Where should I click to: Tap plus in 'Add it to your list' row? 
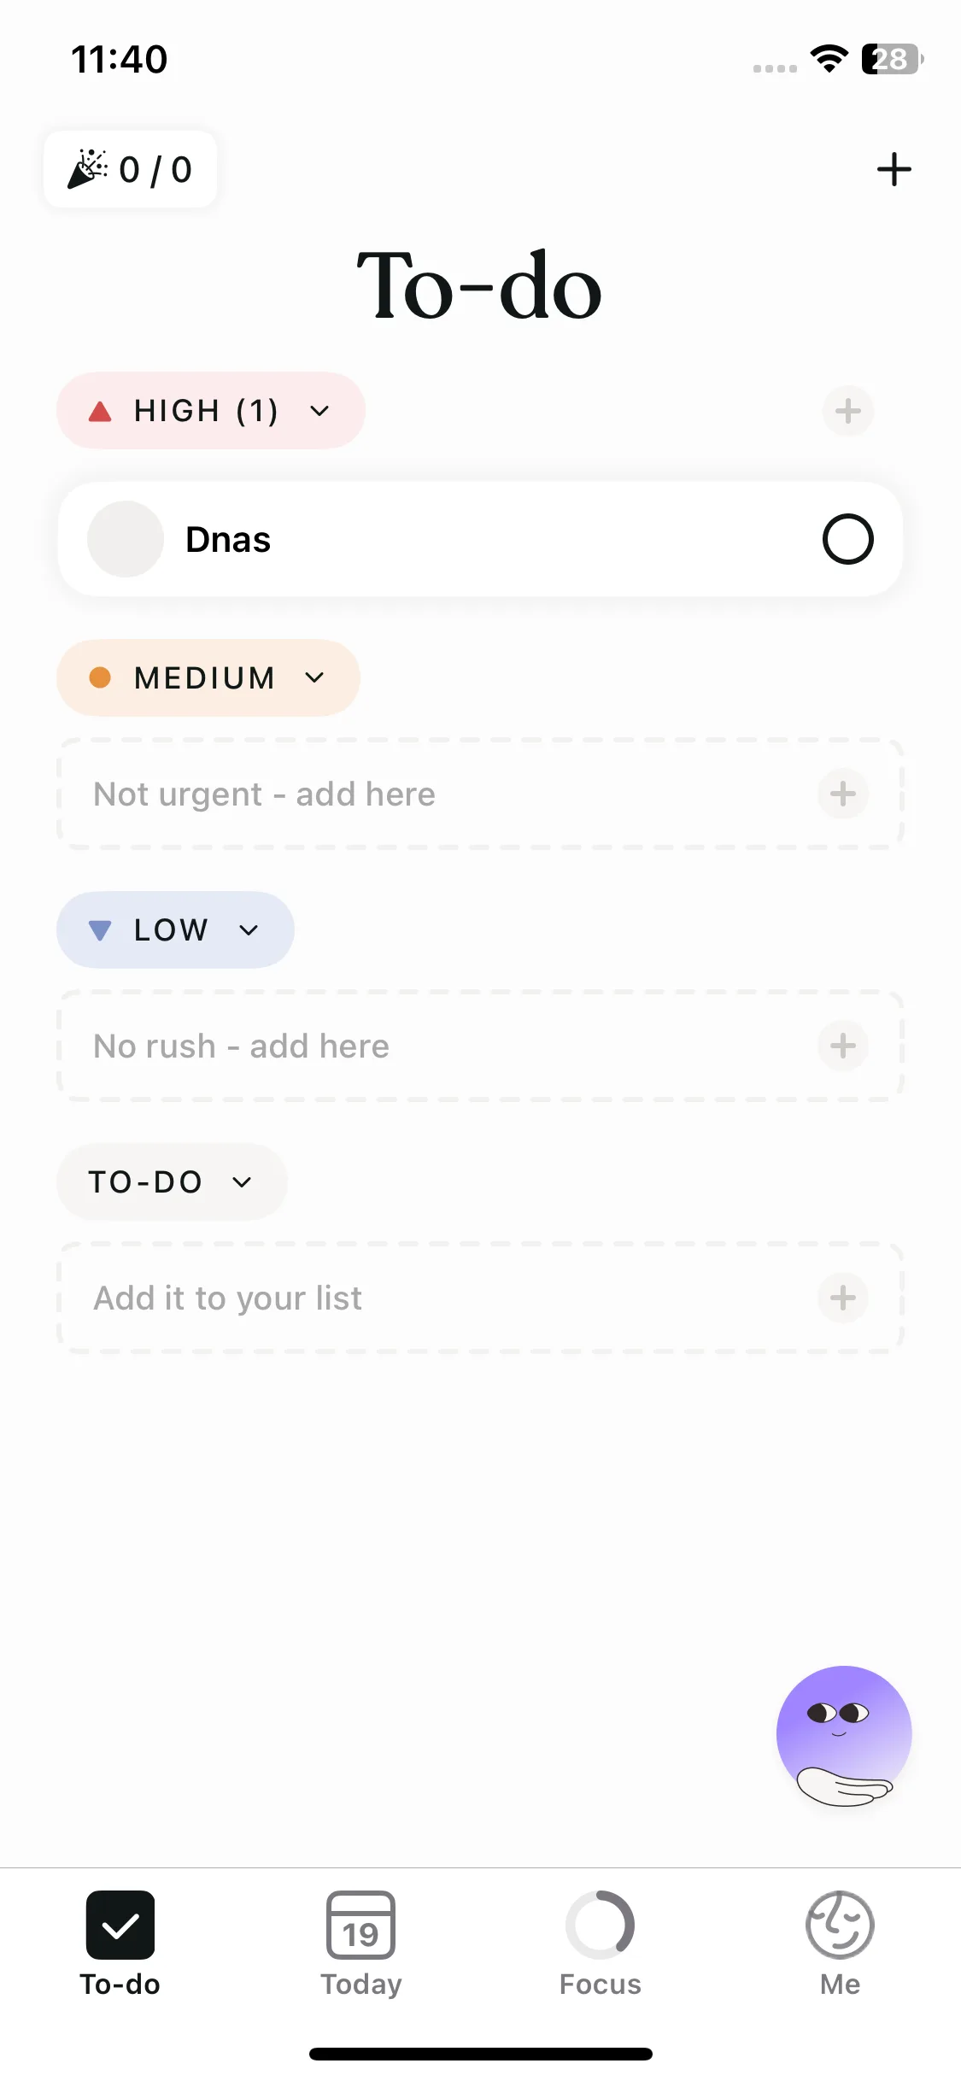[x=842, y=1298]
